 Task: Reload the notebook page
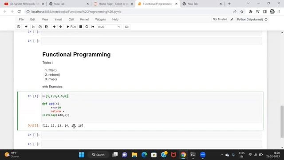(x=19, y=12)
